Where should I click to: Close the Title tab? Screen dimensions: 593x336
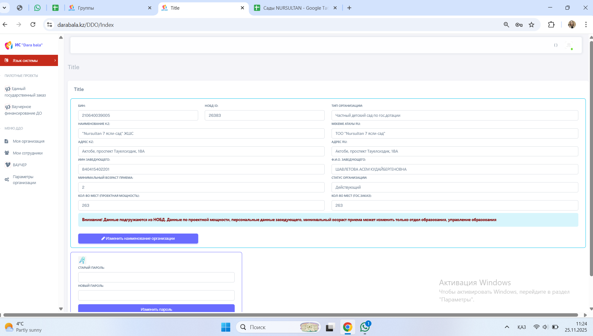click(242, 8)
